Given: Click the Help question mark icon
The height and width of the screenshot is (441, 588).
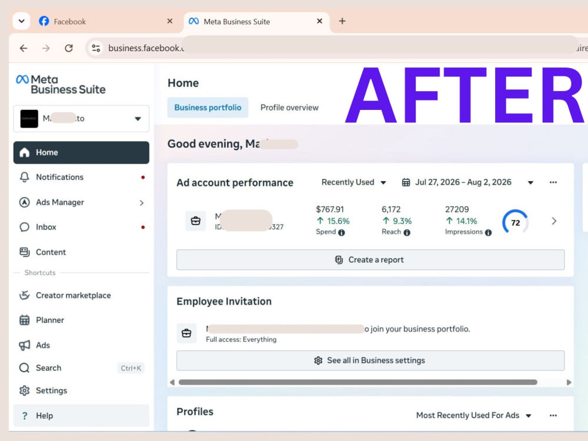Looking at the screenshot, I should [24, 416].
